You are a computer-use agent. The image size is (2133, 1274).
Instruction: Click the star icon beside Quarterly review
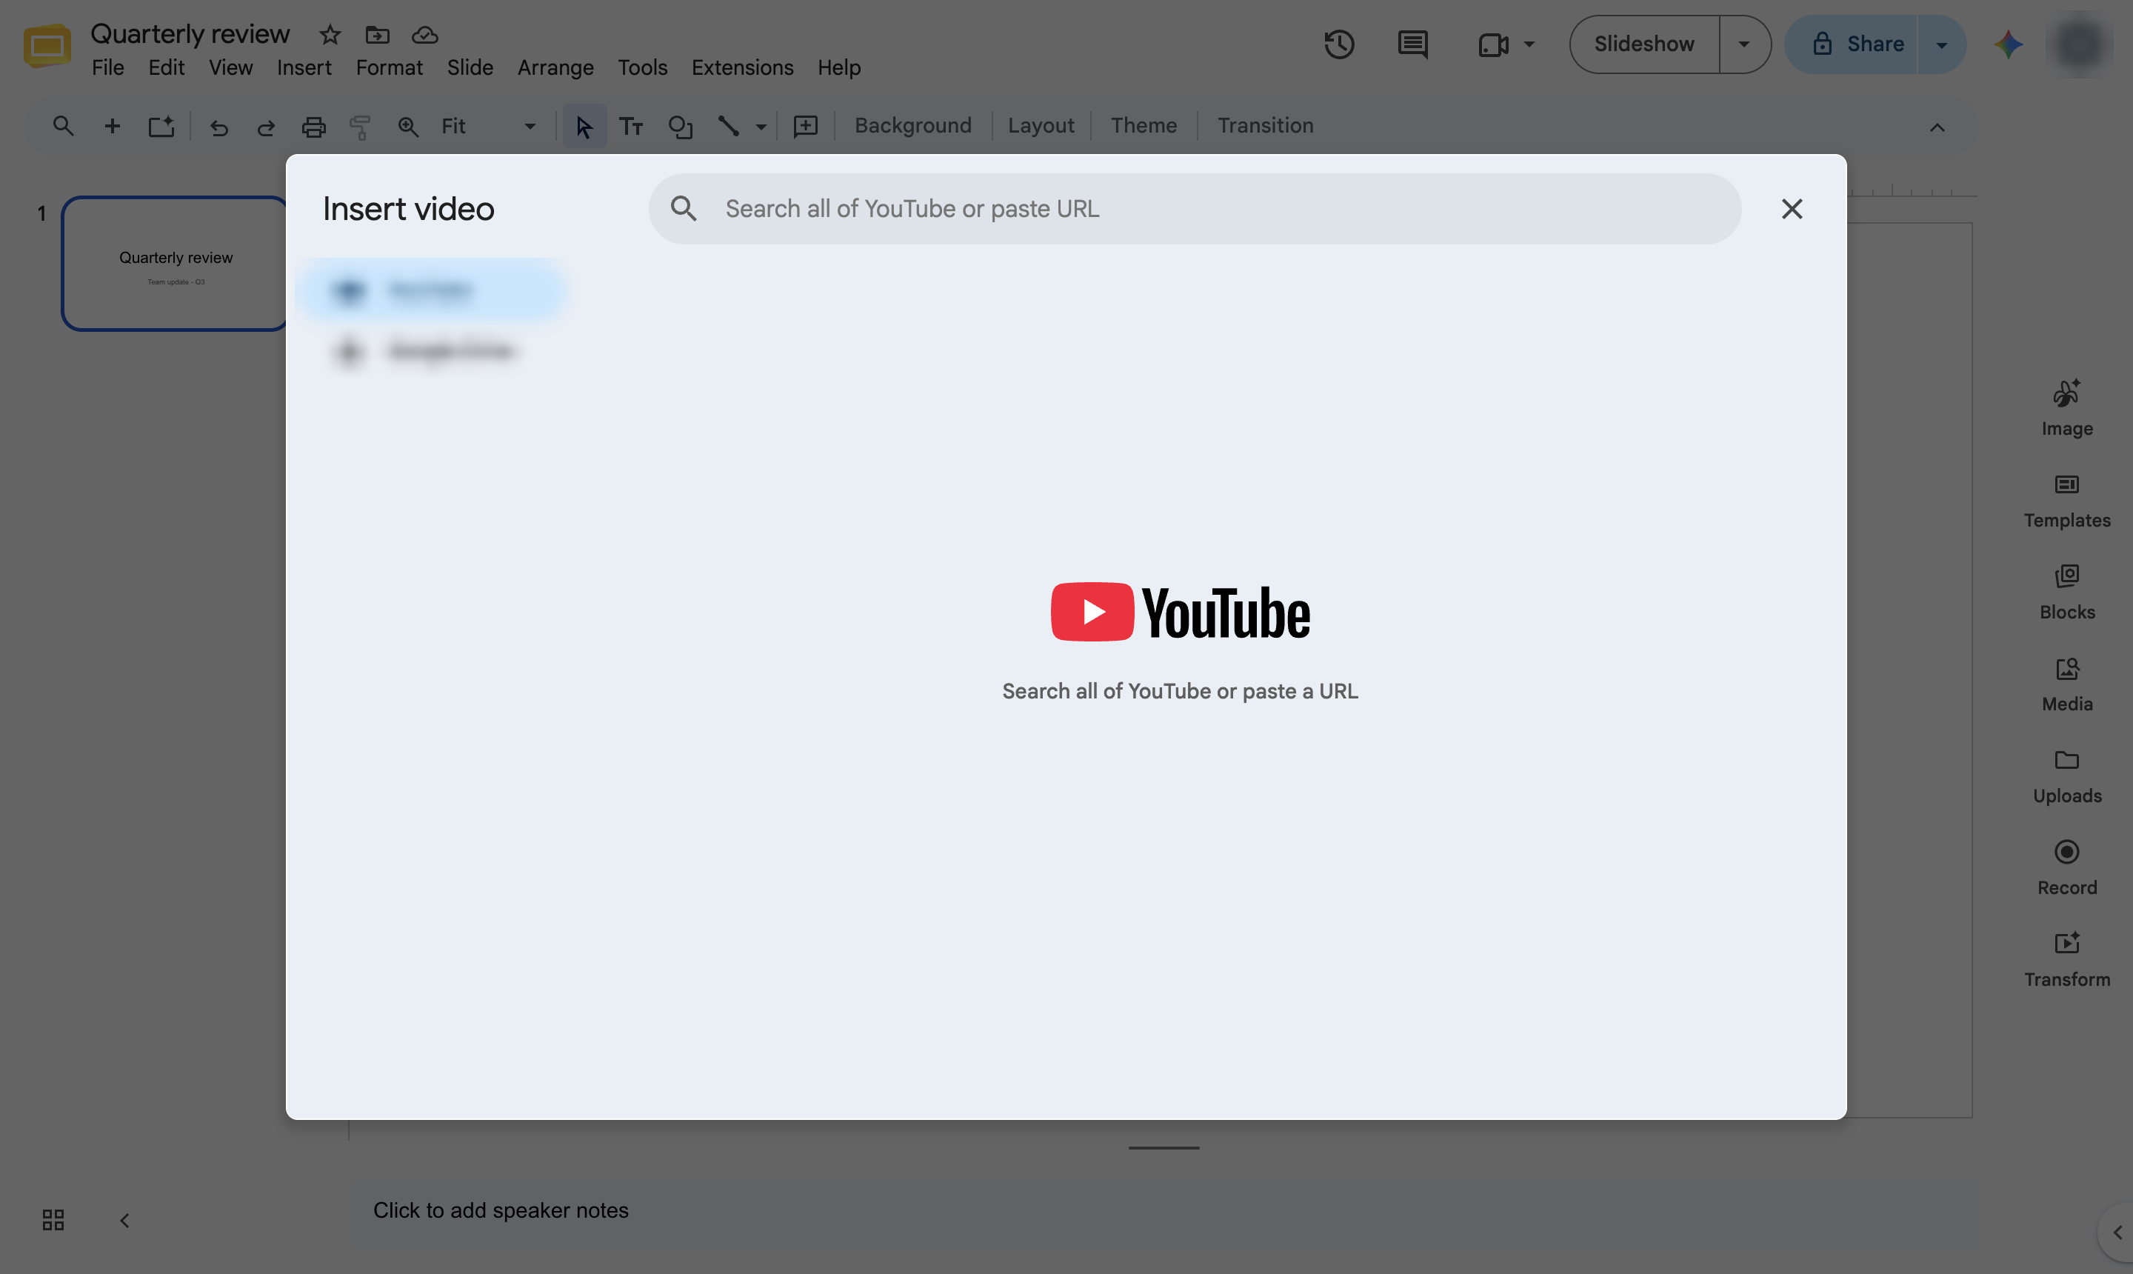pyautogui.click(x=330, y=36)
